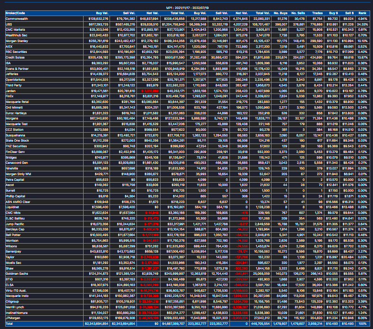This screenshot has width=373, height=329.
Task: Sort by Buy Vol. column header
Action: [x=200, y=13]
